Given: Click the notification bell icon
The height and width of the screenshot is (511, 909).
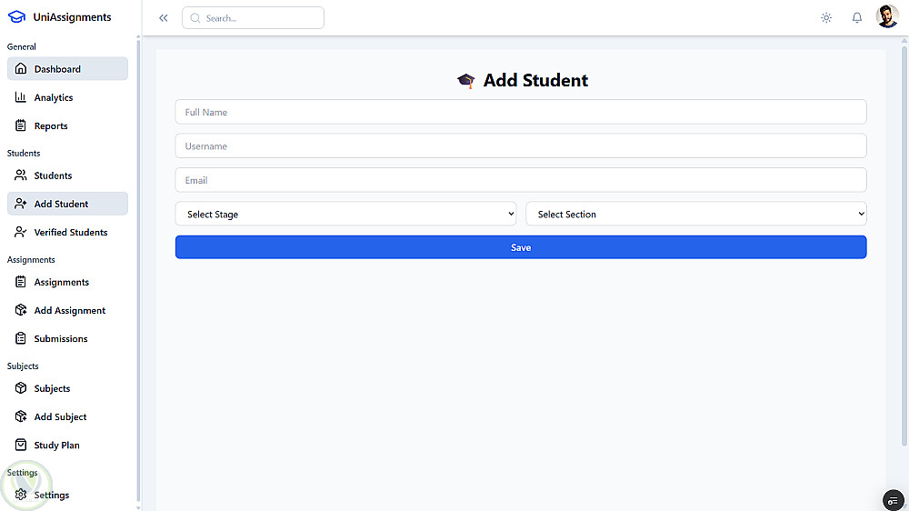Looking at the screenshot, I should 856,17.
